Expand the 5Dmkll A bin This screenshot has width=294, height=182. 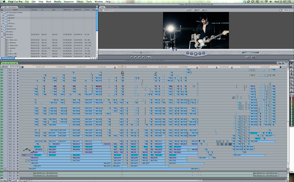click(3, 15)
